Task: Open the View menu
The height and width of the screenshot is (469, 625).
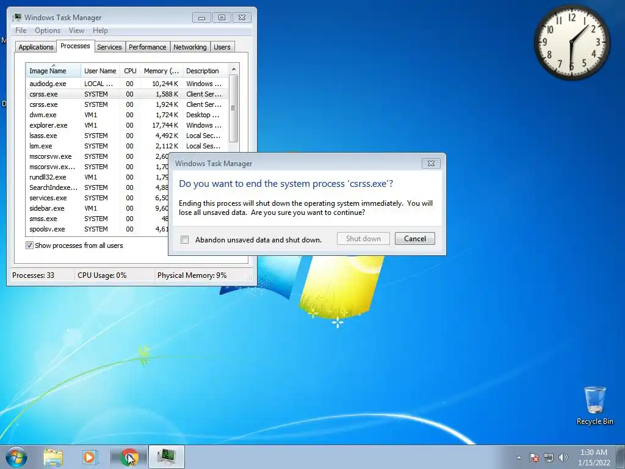Action: (76, 31)
